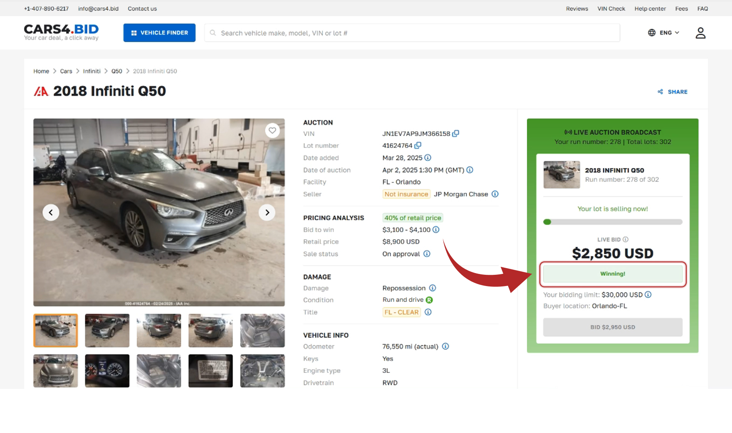Add vehicle to favorites with heart icon
Viewport: 732px width, 433px height.
pyautogui.click(x=272, y=130)
